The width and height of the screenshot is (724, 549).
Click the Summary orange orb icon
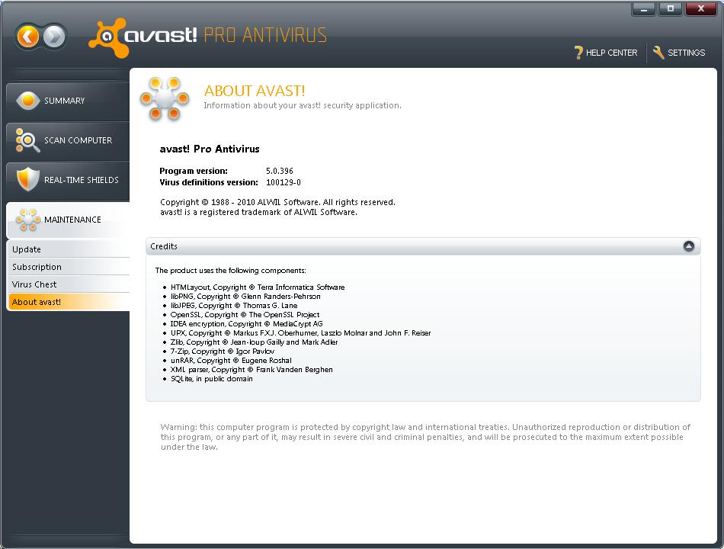click(x=27, y=101)
